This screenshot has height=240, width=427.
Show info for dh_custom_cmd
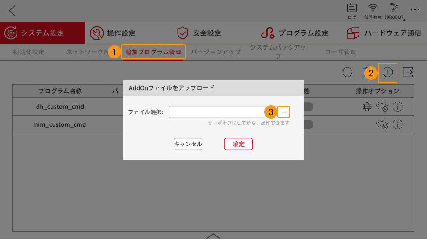(x=397, y=107)
